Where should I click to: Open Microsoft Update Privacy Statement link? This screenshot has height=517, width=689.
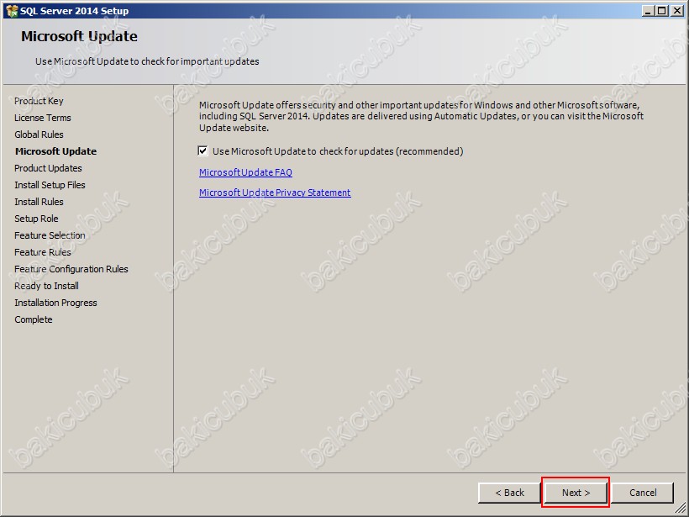[x=275, y=193]
